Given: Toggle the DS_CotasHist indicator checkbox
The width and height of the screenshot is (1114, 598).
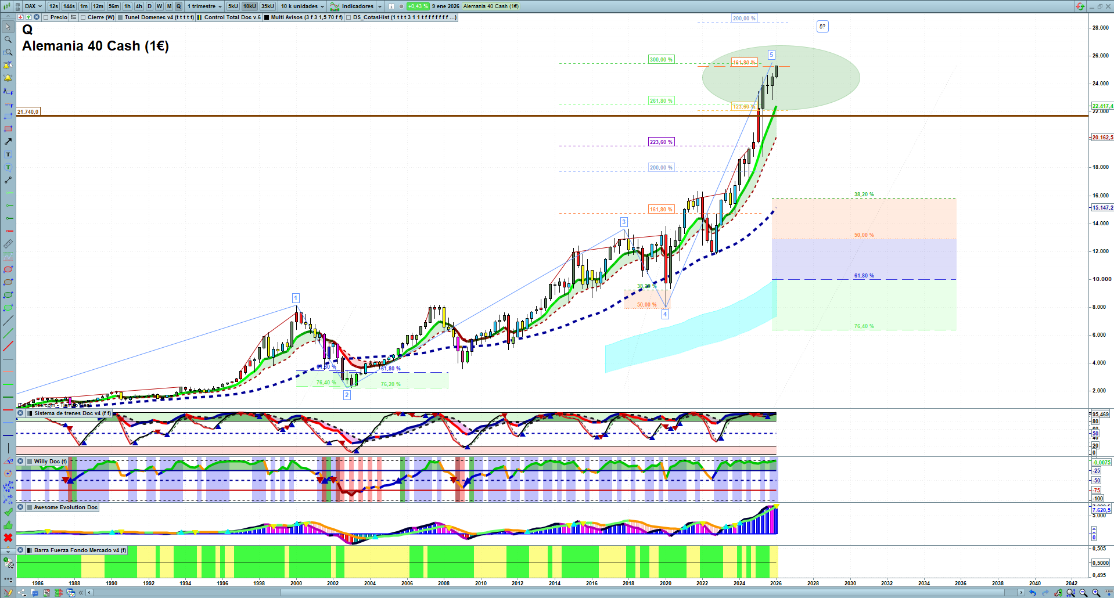Looking at the screenshot, I should coord(348,17).
